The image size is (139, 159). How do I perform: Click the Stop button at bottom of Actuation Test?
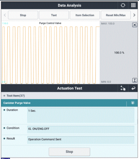tap(69, 152)
